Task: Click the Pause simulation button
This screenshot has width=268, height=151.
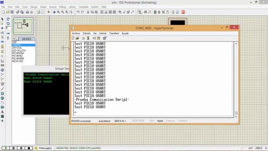Action: tap(21, 148)
